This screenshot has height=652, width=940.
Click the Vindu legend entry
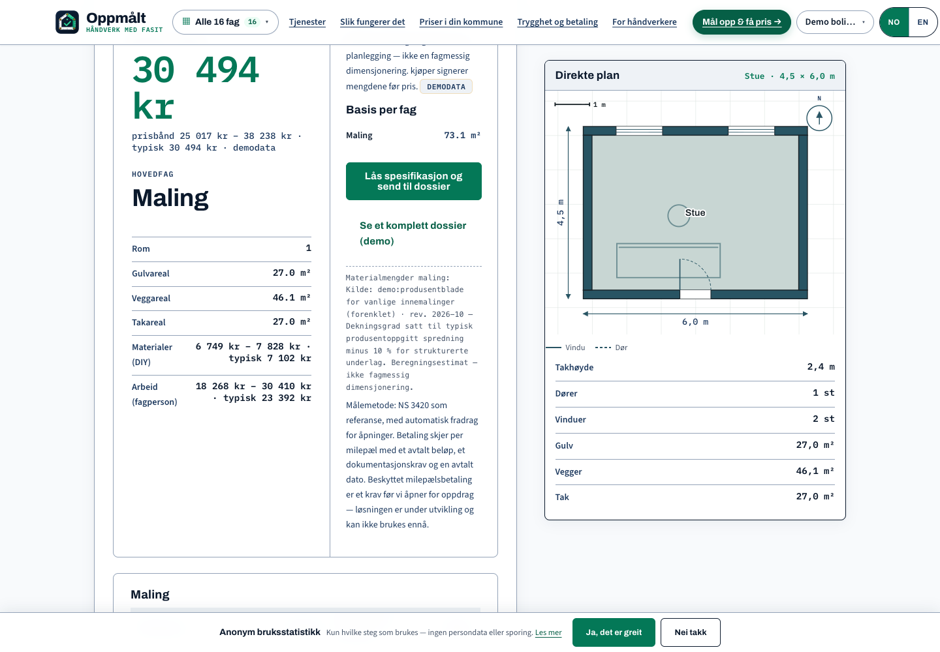pos(566,348)
